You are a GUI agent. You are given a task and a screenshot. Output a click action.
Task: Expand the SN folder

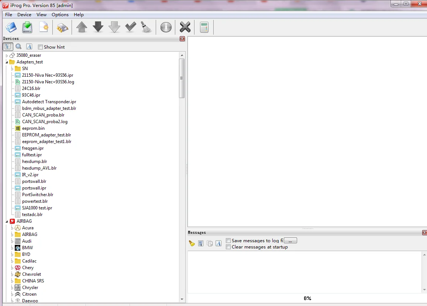point(12,69)
